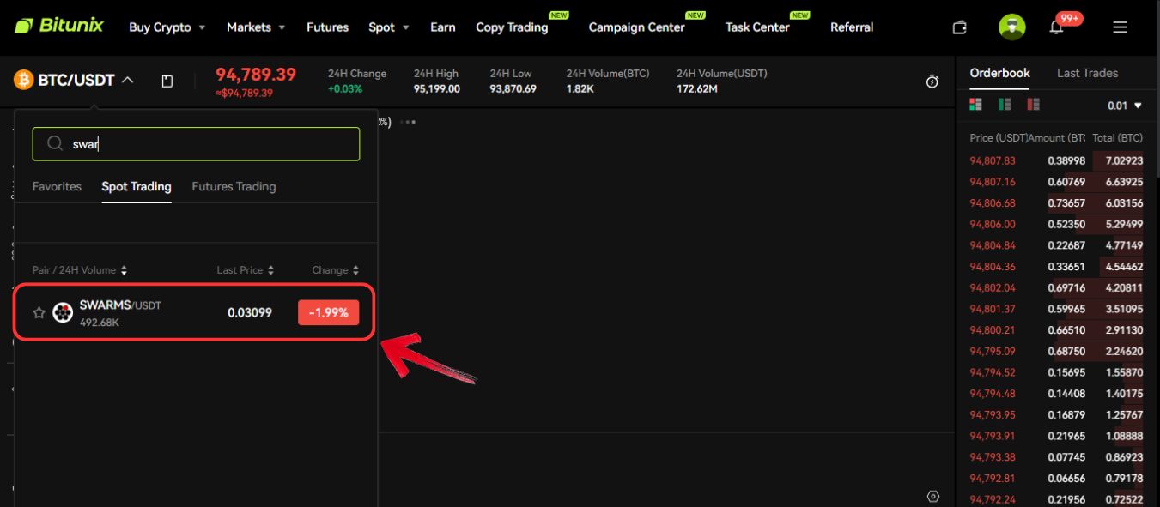The width and height of the screenshot is (1160, 507).
Task: Click the total 7.02923 in orderbook
Action: click(x=1124, y=160)
